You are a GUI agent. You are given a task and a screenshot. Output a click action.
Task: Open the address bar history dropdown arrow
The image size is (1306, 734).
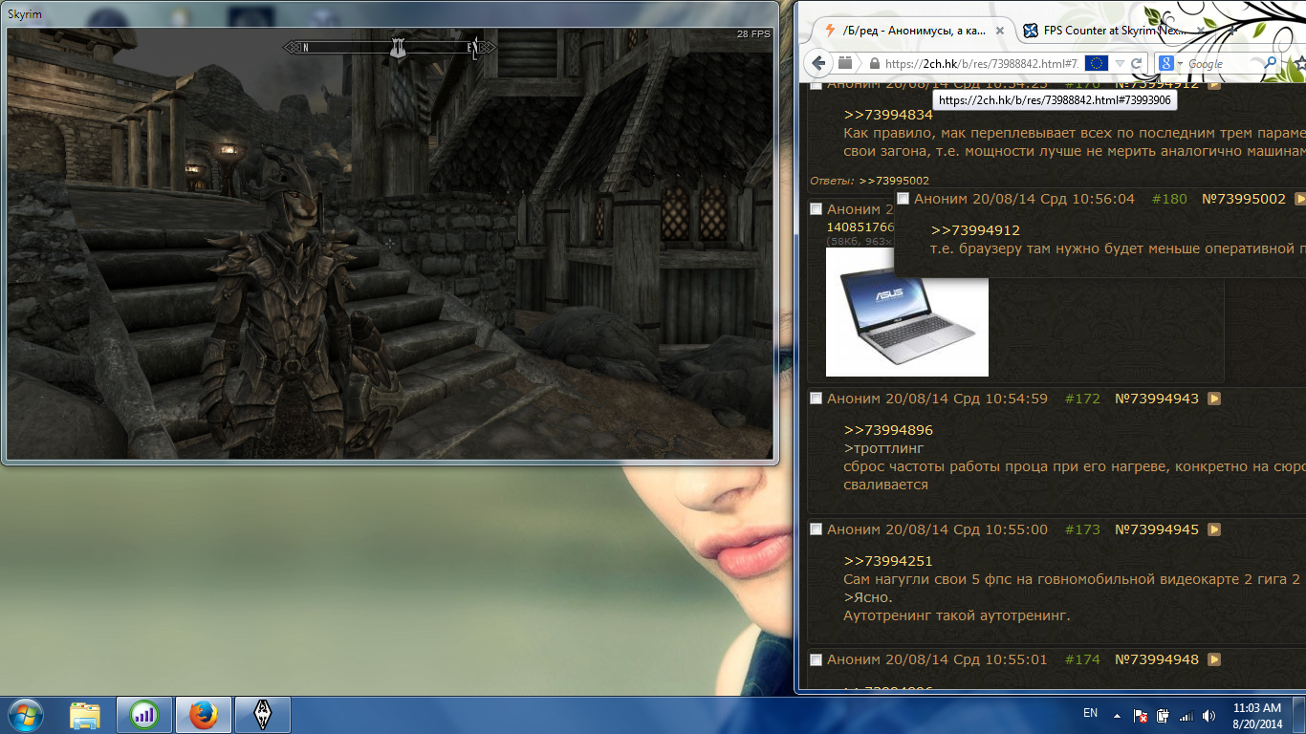[x=1120, y=64]
